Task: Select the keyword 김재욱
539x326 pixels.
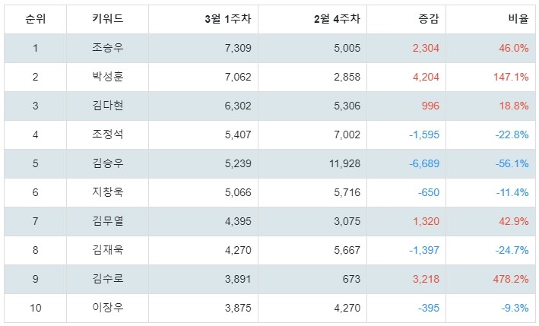Action: tap(108, 249)
